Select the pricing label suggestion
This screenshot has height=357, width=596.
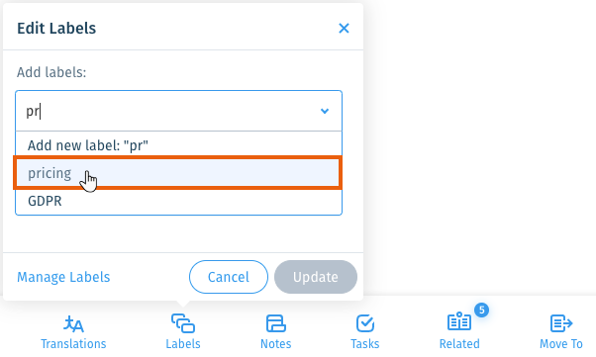[177, 173]
